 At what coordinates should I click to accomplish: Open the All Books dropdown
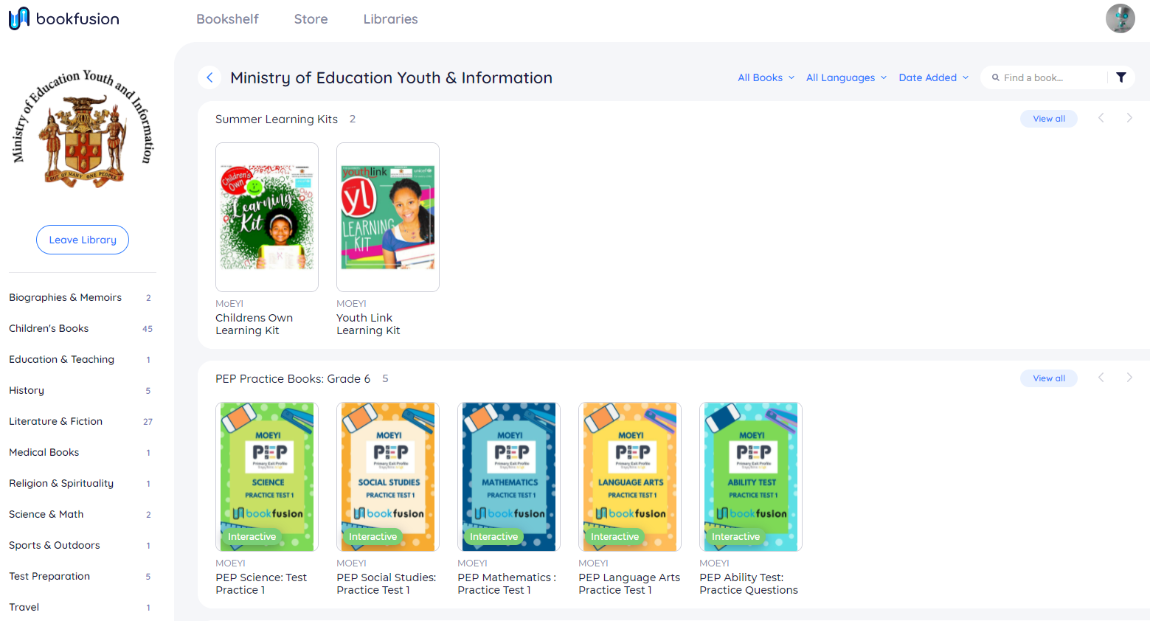click(x=766, y=77)
